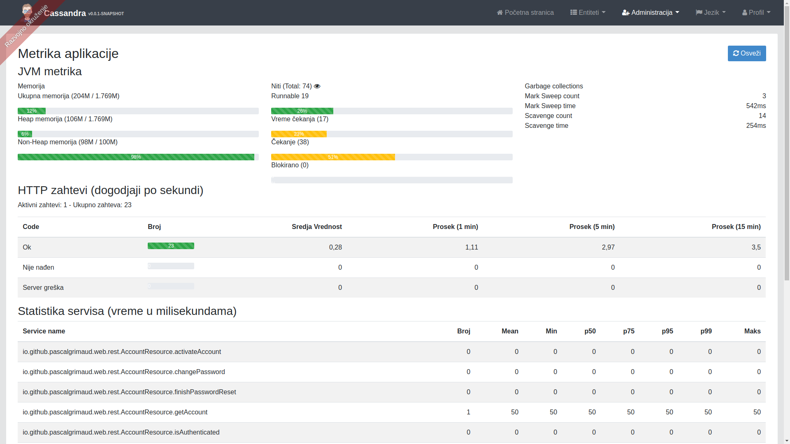Viewport: 790px width, 444px height.
Task: Click the Ok requests green count bar
Action: pyautogui.click(x=171, y=246)
